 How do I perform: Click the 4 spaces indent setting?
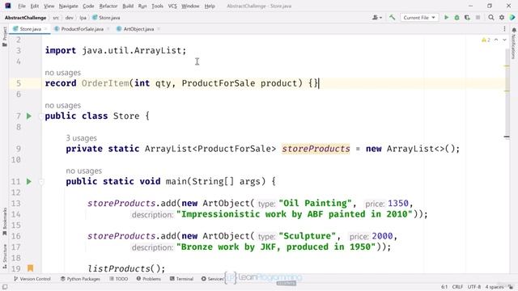pos(494,287)
